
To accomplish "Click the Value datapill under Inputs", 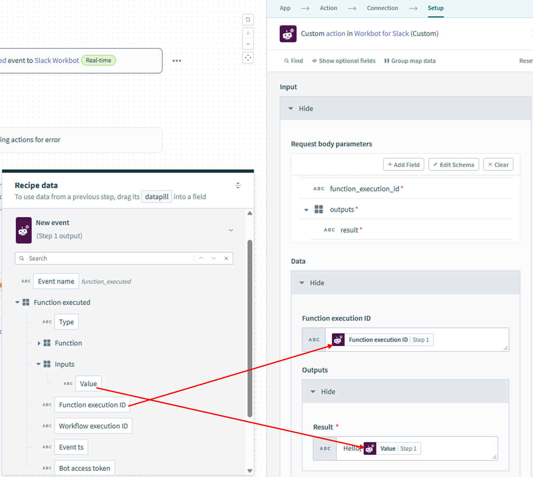I will coord(89,384).
